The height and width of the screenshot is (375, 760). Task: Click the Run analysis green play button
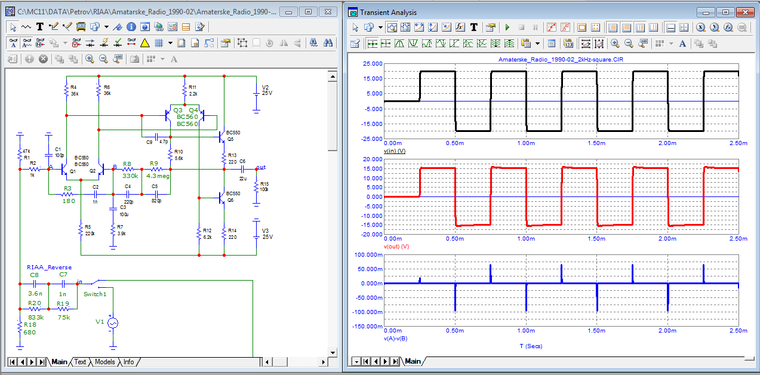(507, 27)
